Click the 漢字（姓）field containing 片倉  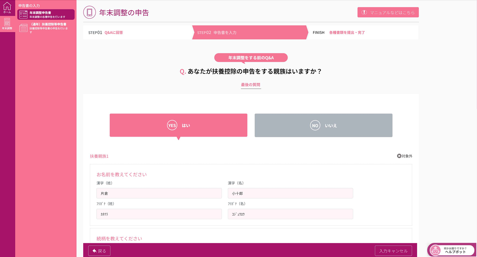pos(159,193)
